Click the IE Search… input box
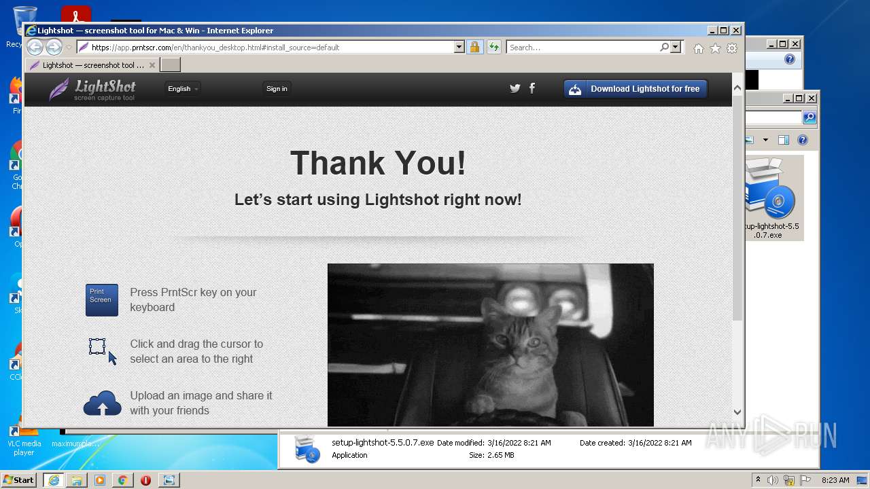Viewport: 870px width, 489px height. (582, 47)
